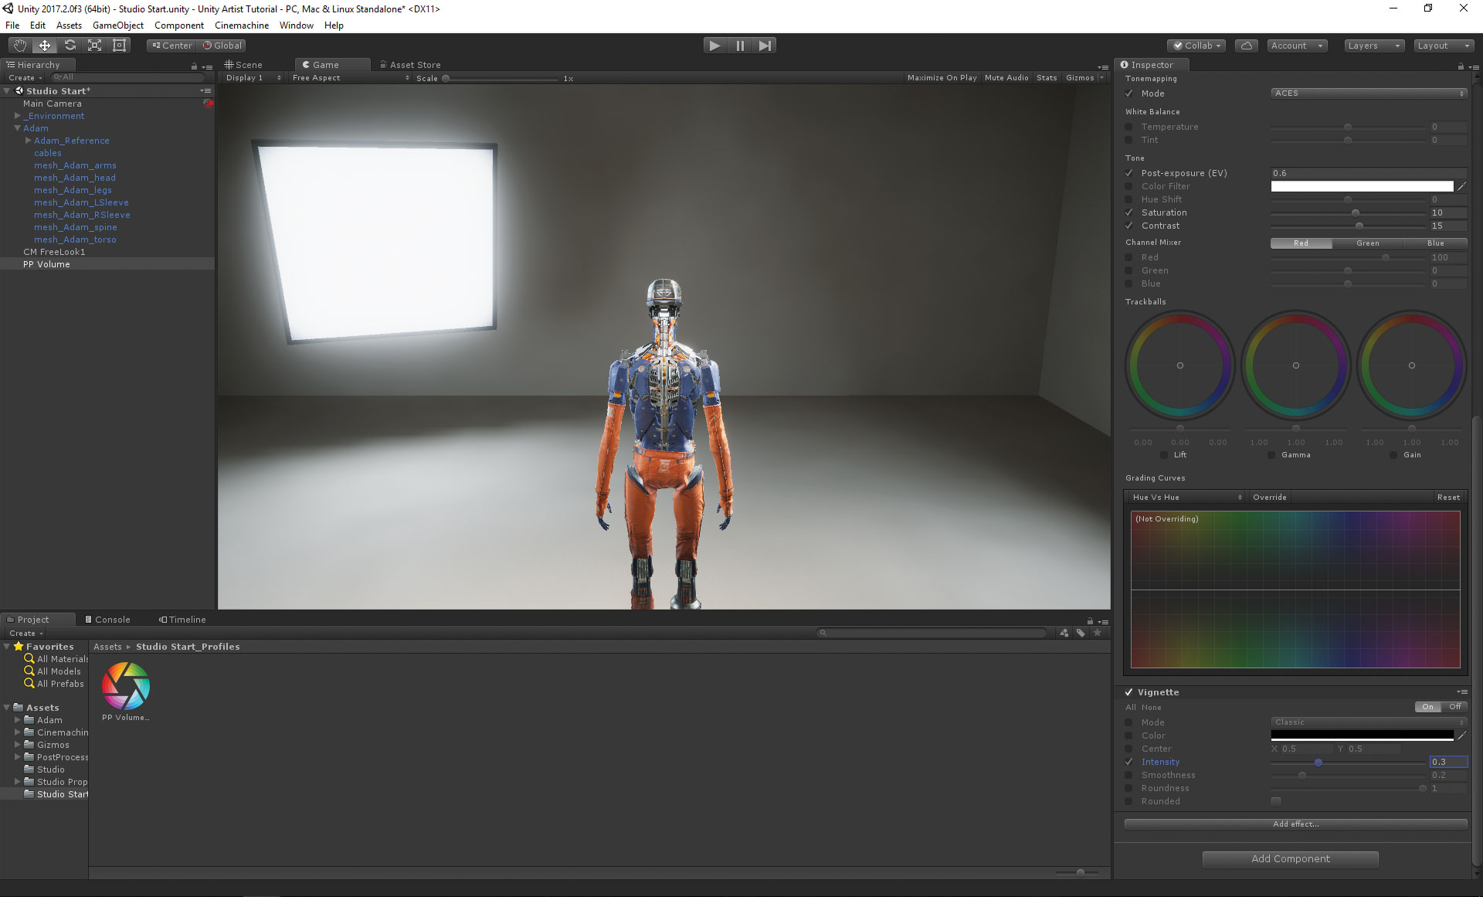Toggle Saturation override checkbox
Viewport: 1483px width, 897px height.
coord(1129,212)
